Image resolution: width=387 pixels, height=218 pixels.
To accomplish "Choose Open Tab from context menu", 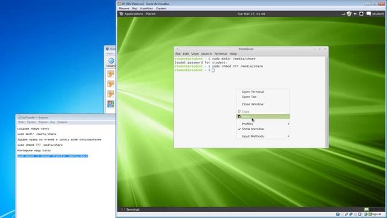I will click(x=263, y=97).
